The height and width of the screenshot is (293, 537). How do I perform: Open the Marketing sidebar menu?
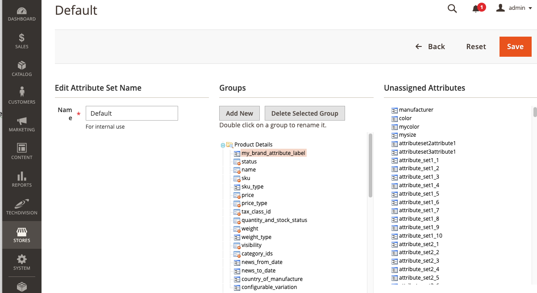21,124
